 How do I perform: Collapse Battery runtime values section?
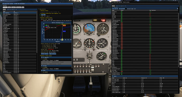click(40, 18)
